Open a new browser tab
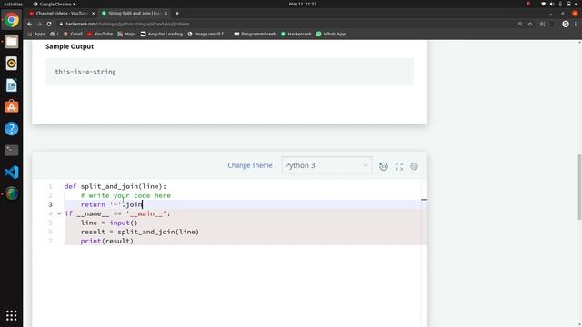 tap(177, 14)
